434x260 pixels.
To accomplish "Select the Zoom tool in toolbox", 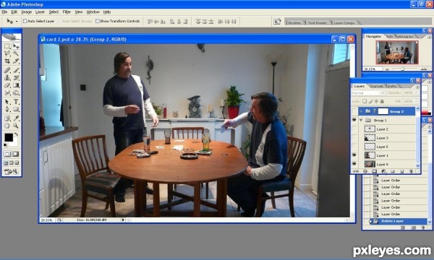I will click(x=16, y=126).
